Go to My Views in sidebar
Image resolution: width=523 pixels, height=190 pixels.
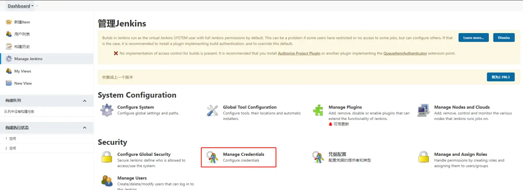pyautogui.click(x=23, y=71)
